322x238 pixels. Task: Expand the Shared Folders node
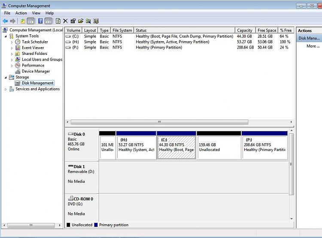(x=12, y=54)
